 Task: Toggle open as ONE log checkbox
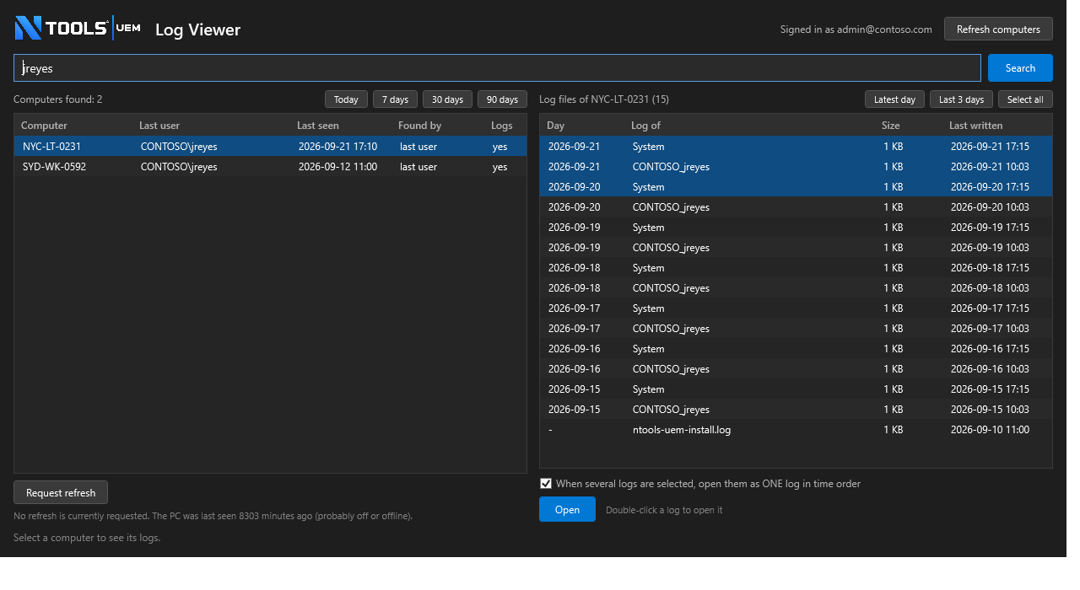(546, 484)
